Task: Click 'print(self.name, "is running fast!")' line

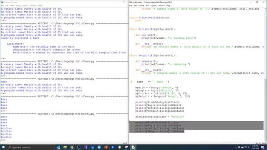Action: point(169,38)
